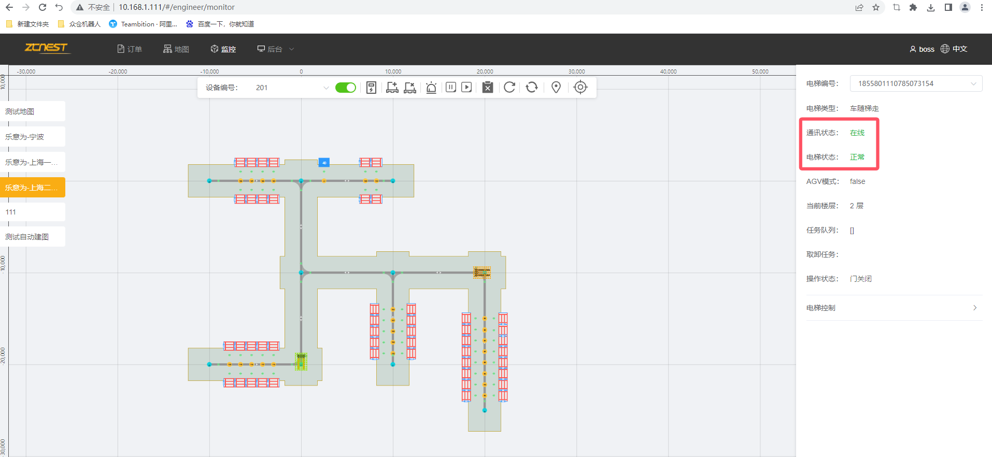
Task: Click the blue elevator marker on map
Action: [x=324, y=163]
